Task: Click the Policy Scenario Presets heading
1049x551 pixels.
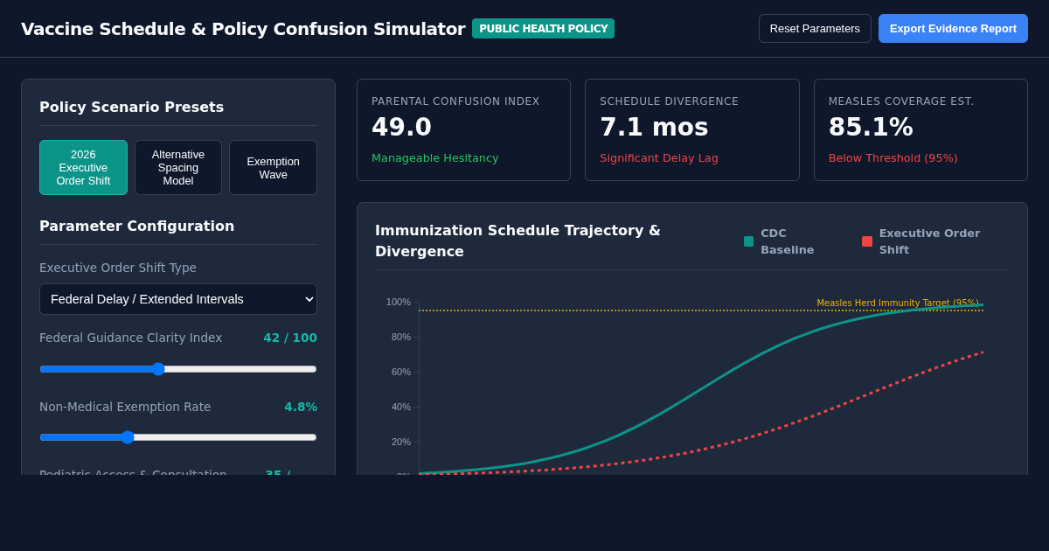Action: pos(131,107)
